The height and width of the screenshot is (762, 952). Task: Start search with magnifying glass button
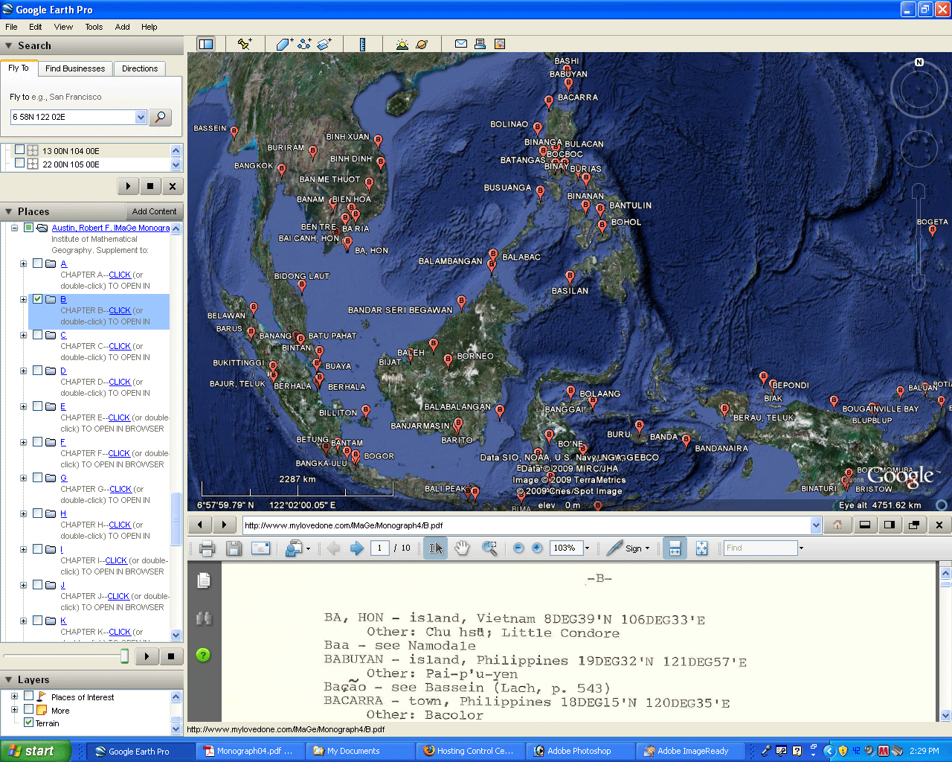[x=160, y=117]
